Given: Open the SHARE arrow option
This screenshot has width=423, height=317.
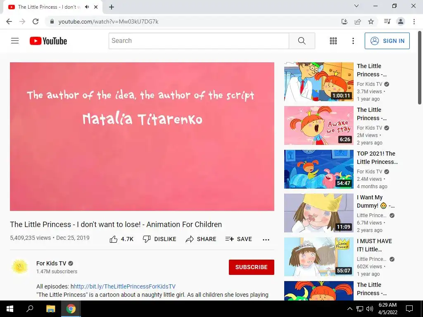Looking at the screenshot, I should click(201, 239).
